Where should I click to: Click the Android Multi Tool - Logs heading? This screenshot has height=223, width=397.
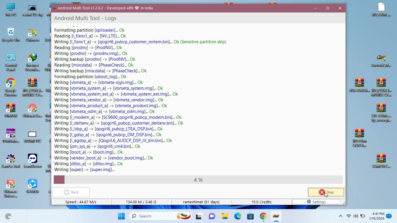85,18
